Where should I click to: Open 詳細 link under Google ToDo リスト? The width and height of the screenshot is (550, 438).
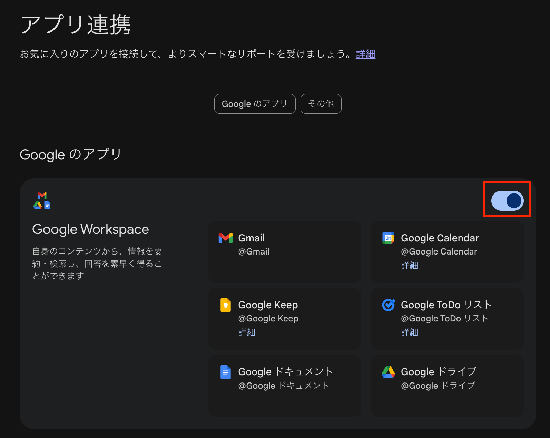tap(410, 332)
